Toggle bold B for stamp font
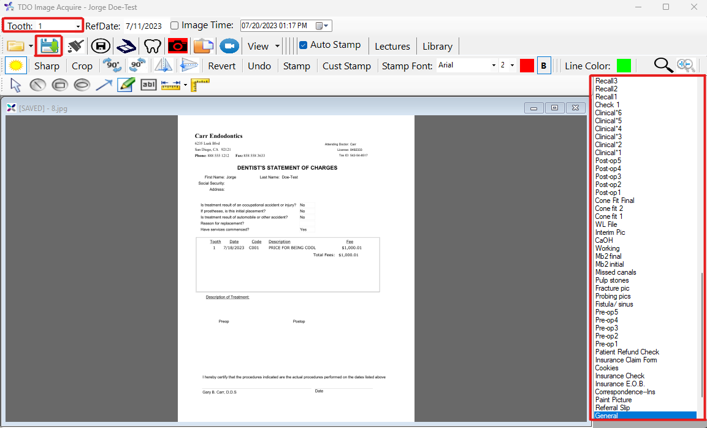The width and height of the screenshot is (707, 428). [x=543, y=66]
